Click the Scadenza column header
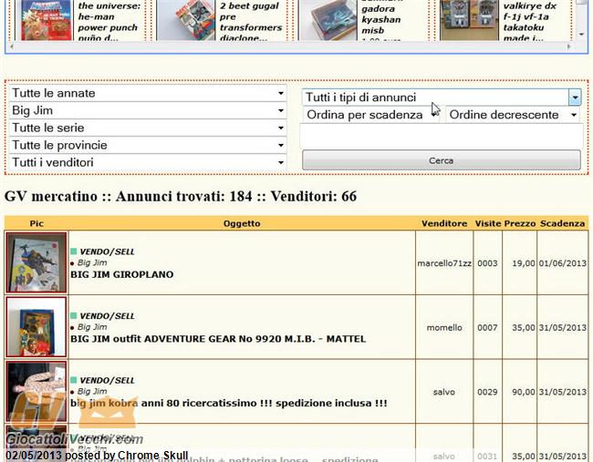Viewport: 593px width, 462px height. click(563, 223)
